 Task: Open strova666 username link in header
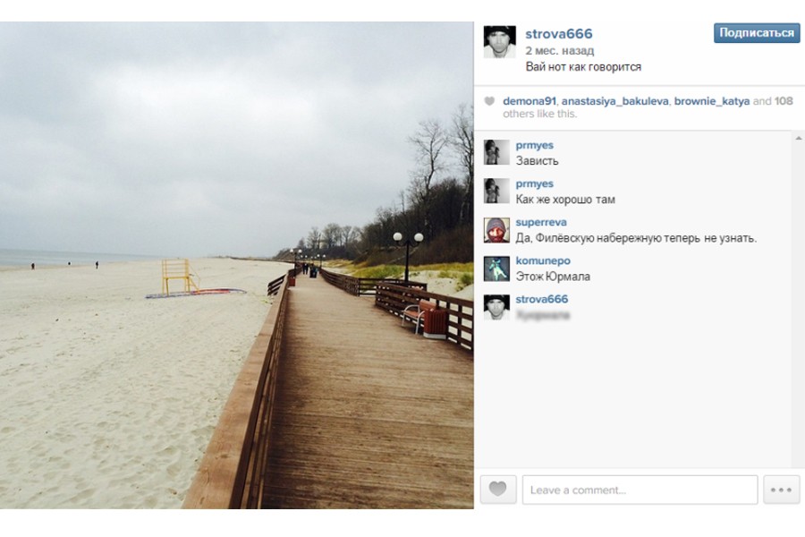click(x=558, y=34)
